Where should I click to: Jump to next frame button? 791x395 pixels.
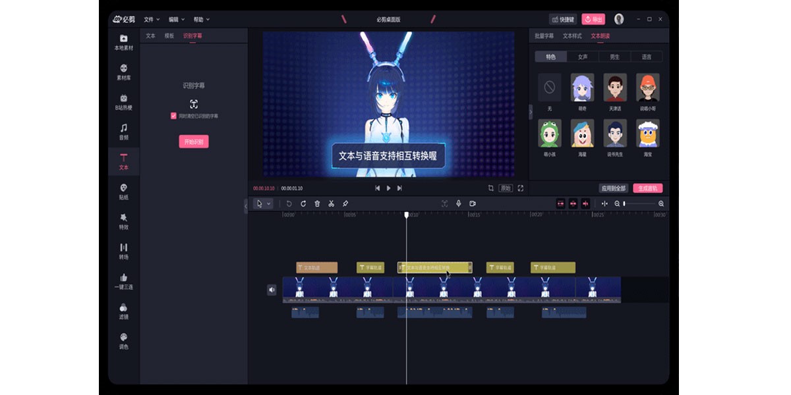pos(399,188)
